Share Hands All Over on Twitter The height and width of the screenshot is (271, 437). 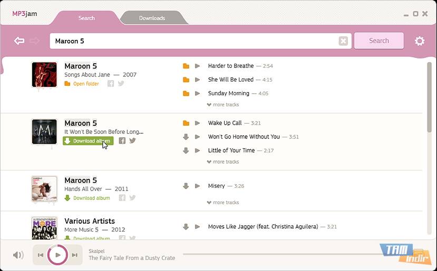click(132, 198)
